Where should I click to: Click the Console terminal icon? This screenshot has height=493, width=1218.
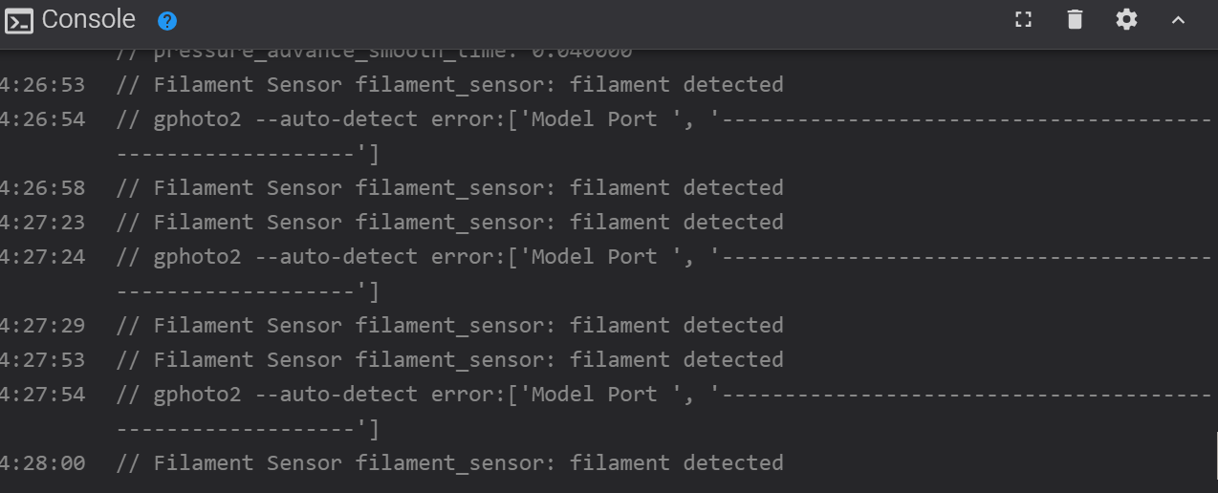pos(19,20)
